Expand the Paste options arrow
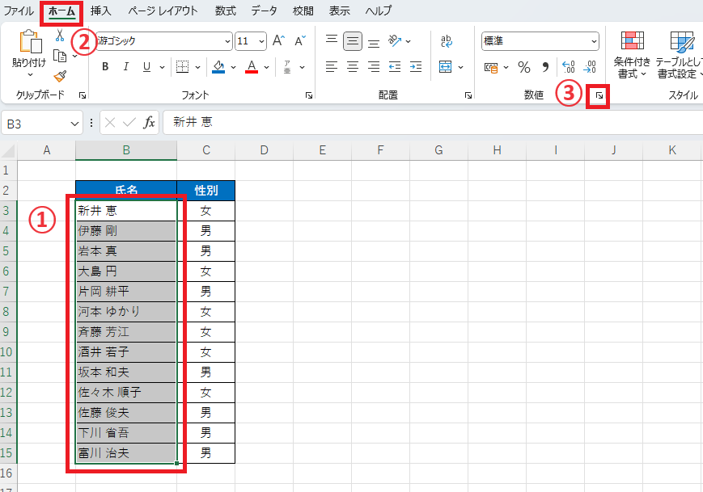703x492 pixels. (31, 74)
